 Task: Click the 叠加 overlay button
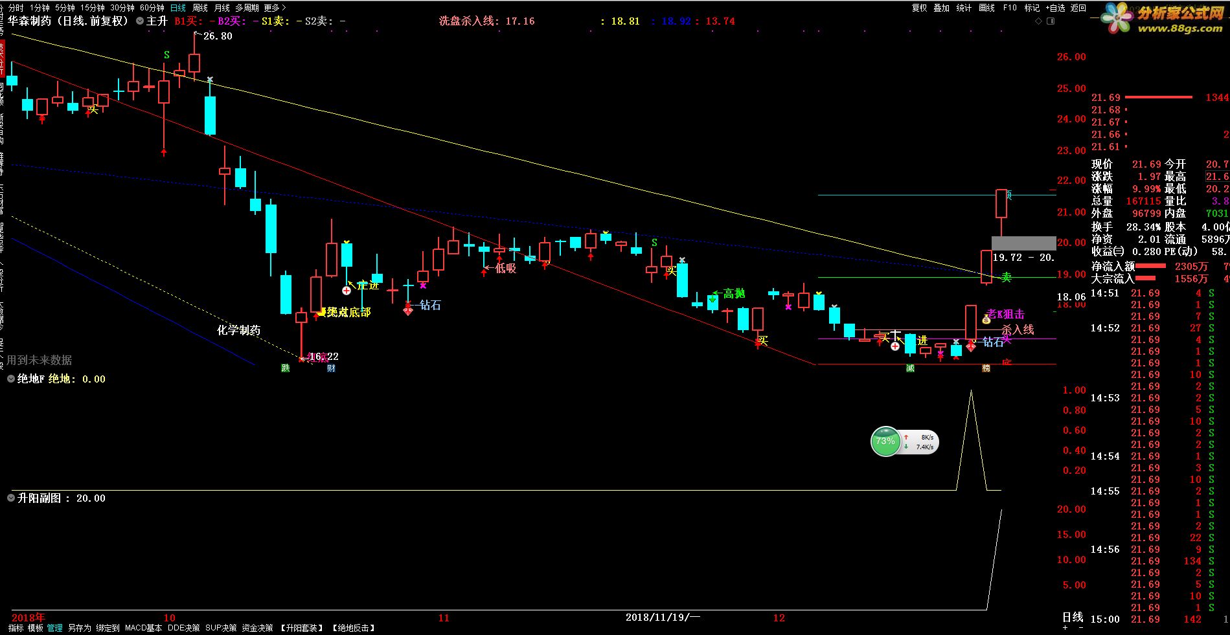coord(941,8)
